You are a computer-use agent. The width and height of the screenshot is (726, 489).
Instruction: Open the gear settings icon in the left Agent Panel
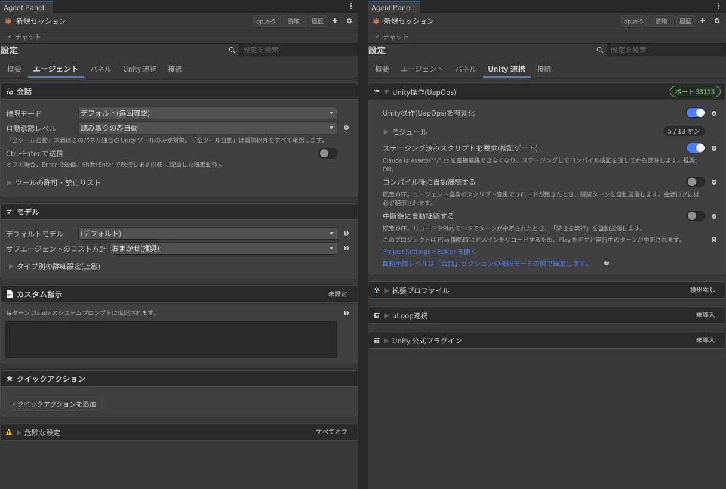pyautogui.click(x=349, y=21)
